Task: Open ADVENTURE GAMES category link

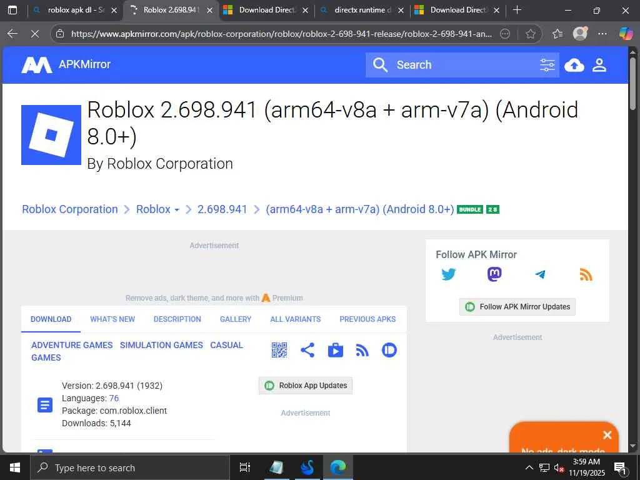Action: [x=72, y=345]
